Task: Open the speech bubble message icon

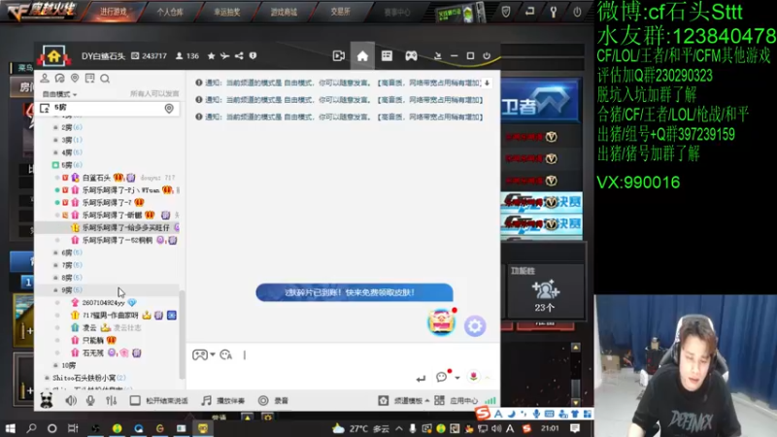Action: point(441,378)
